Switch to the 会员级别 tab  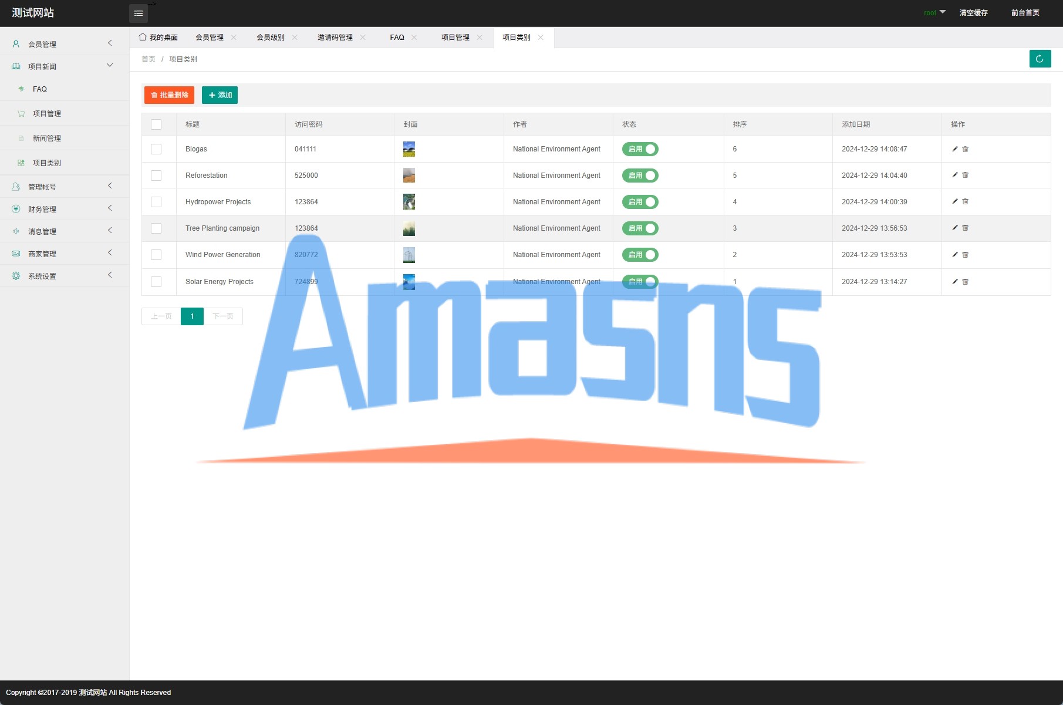click(271, 37)
